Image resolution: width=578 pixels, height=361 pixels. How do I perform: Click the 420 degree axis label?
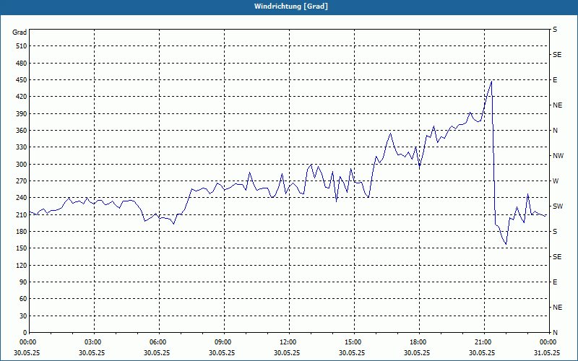coord(22,97)
